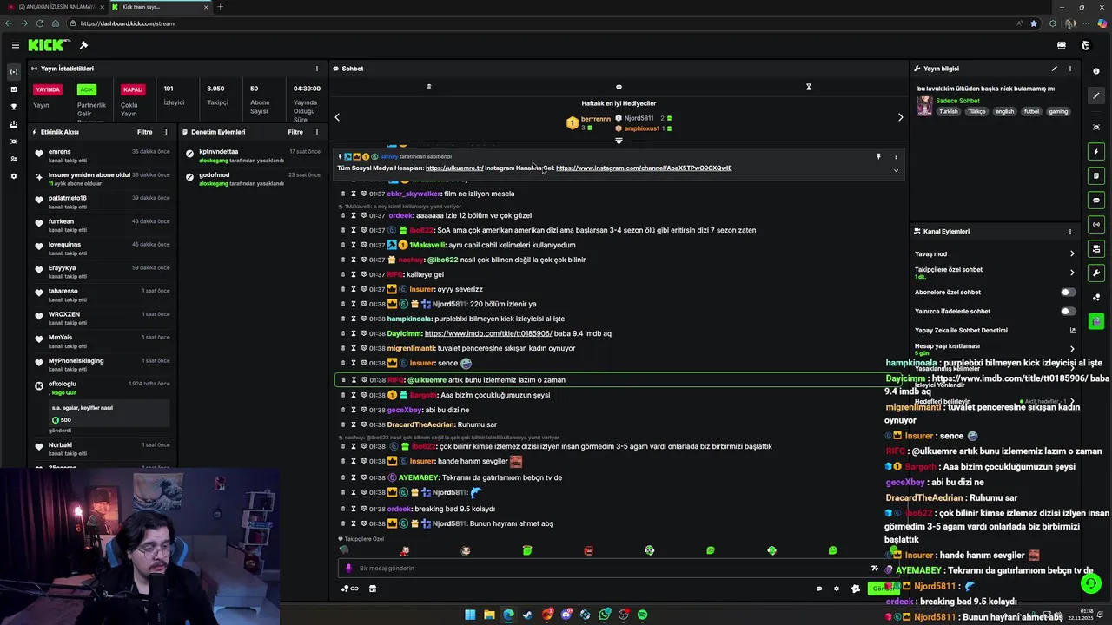1112x625 pixels.
Task: Toggle the channel actions widget in right rail
Action: (1096, 249)
